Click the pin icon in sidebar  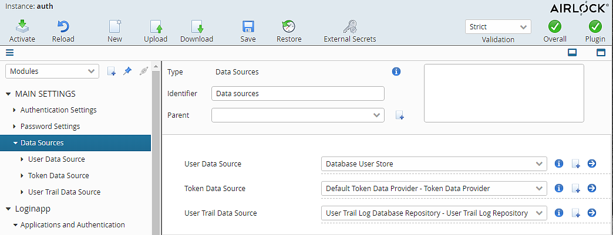point(127,71)
